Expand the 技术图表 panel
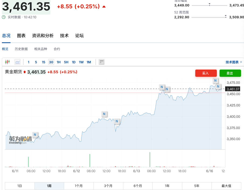 [233, 62]
